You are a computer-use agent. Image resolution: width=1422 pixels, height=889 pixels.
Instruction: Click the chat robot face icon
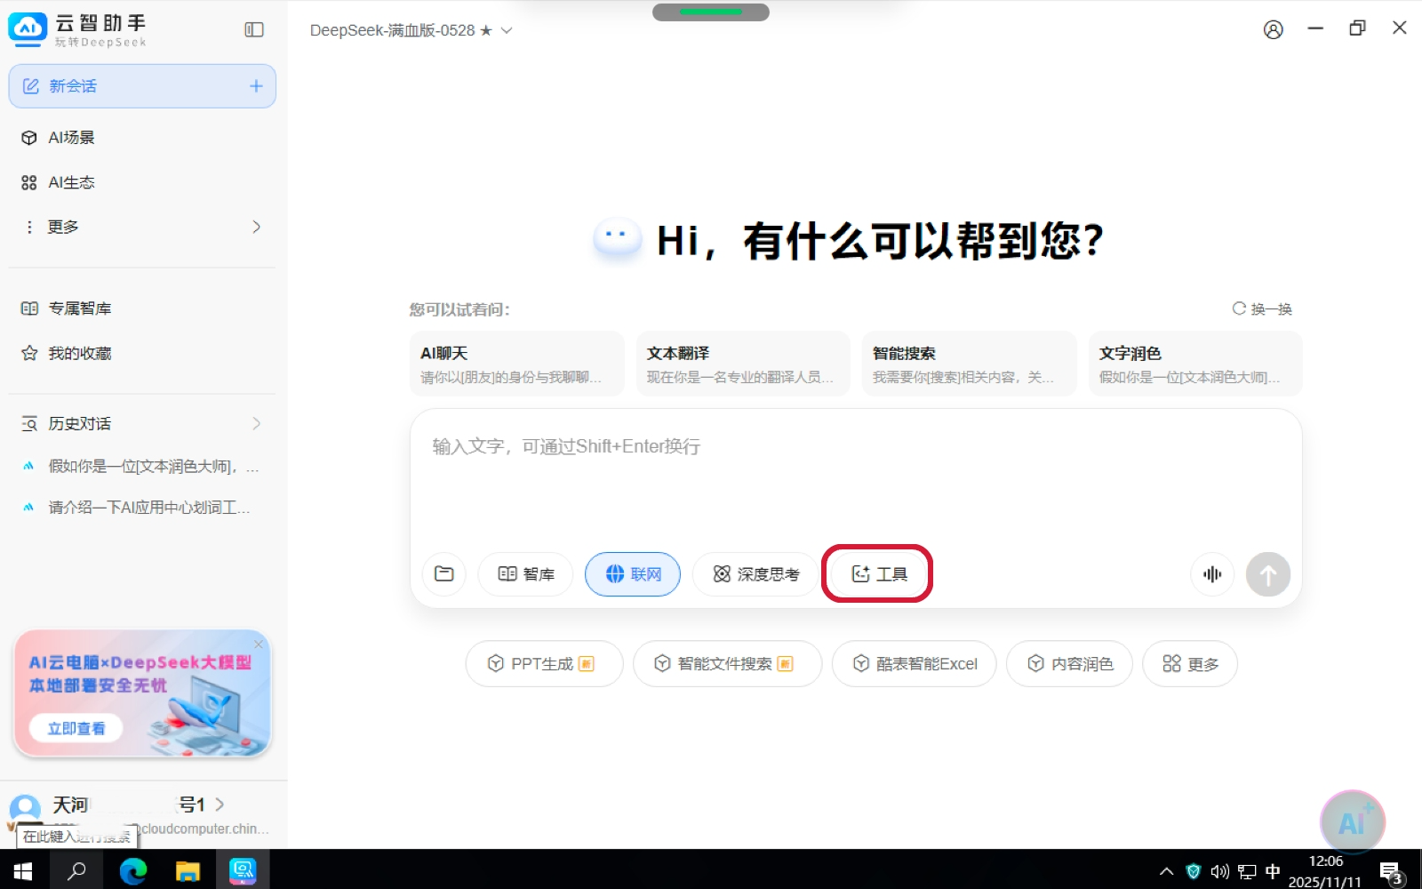[x=617, y=240]
